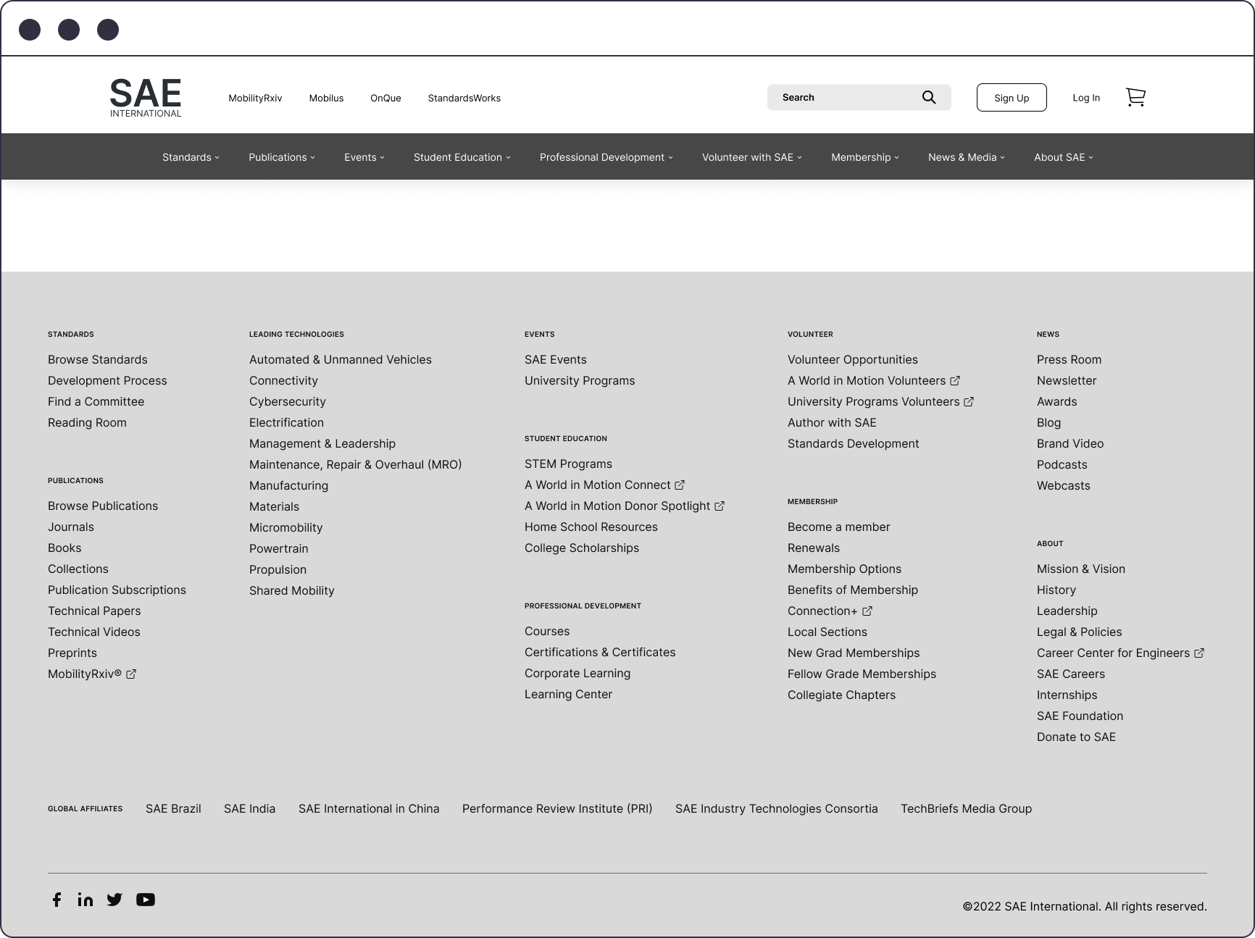The height and width of the screenshot is (938, 1255).
Task: Open Certifications & Certificates link
Action: pos(600,652)
